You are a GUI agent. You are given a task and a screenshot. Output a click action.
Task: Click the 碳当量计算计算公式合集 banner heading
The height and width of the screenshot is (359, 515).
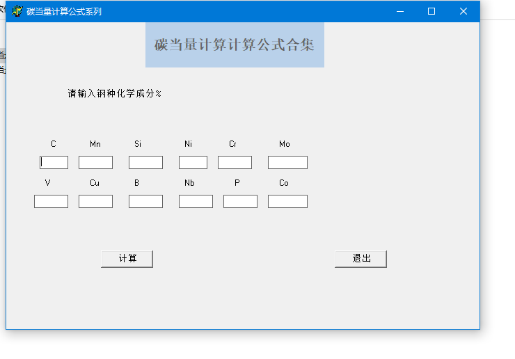click(x=235, y=45)
